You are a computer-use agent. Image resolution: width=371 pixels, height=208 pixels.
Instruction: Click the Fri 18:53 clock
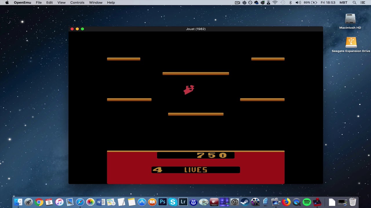click(328, 3)
